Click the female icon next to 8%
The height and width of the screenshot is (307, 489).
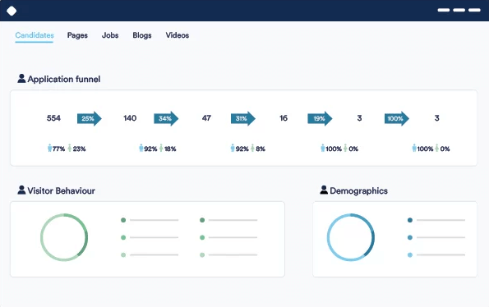[252, 148]
